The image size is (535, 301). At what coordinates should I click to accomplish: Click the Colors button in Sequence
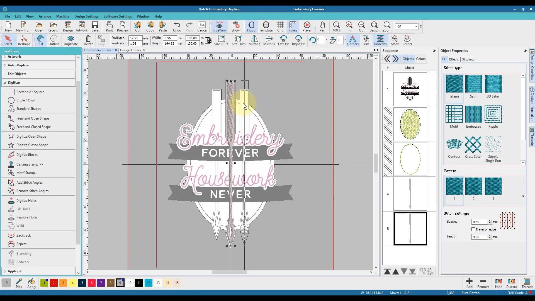[420, 59]
